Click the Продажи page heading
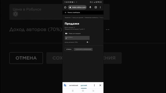Image resolution: width=166 pixels, height=93 pixels. pos(72,24)
